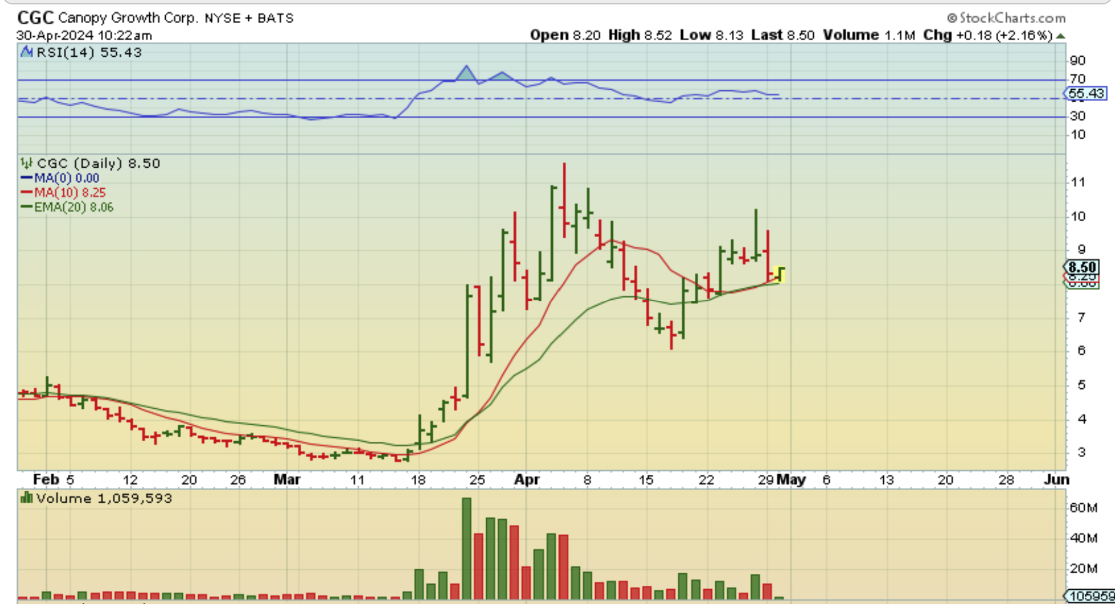
Task: Click the green up-arrow beside Chg
Action: 1061,36
